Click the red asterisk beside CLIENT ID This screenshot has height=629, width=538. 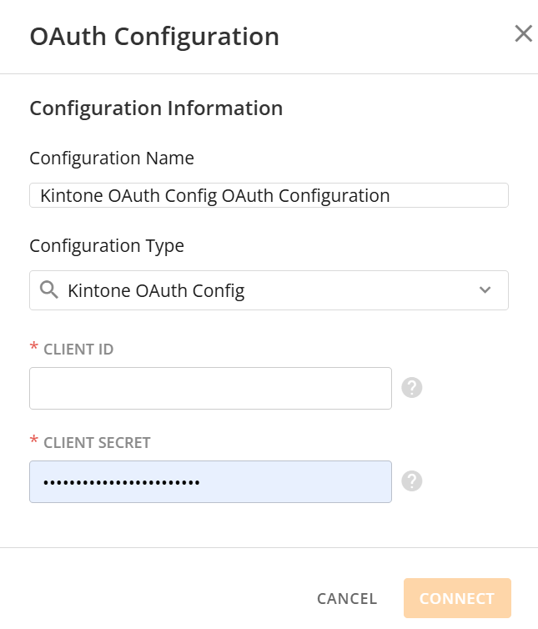click(x=34, y=349)
